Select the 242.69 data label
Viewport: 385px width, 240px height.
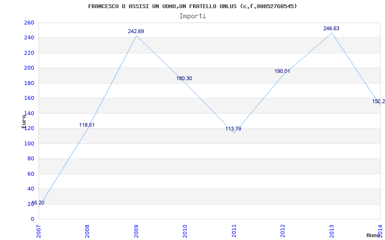pos(136,31)
